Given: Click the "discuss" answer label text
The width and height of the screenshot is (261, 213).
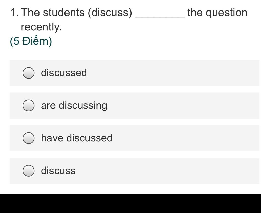Looking at the screenshot, I should coord(58,171).
